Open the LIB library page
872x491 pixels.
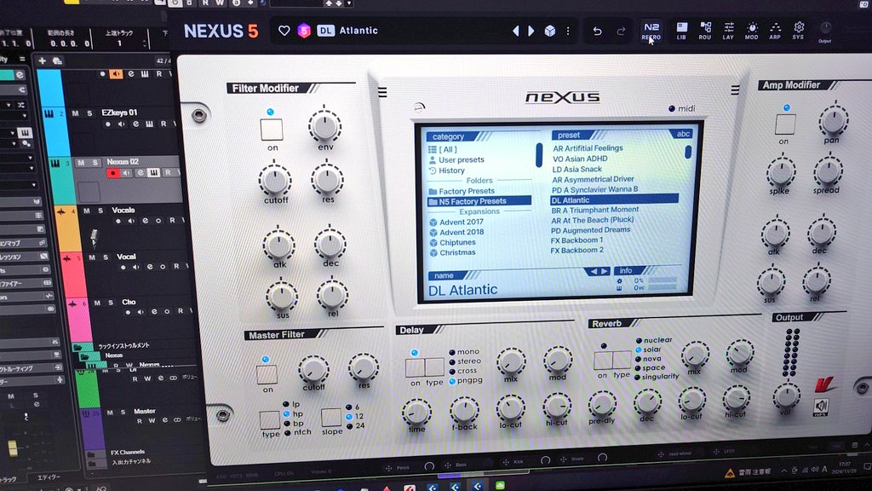point(681,32)
